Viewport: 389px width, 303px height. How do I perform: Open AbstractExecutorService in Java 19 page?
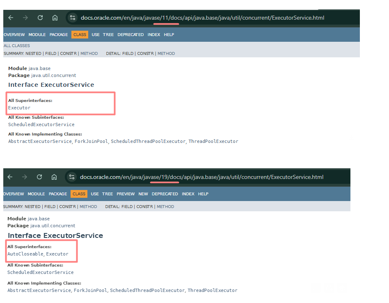pos(39,290)
